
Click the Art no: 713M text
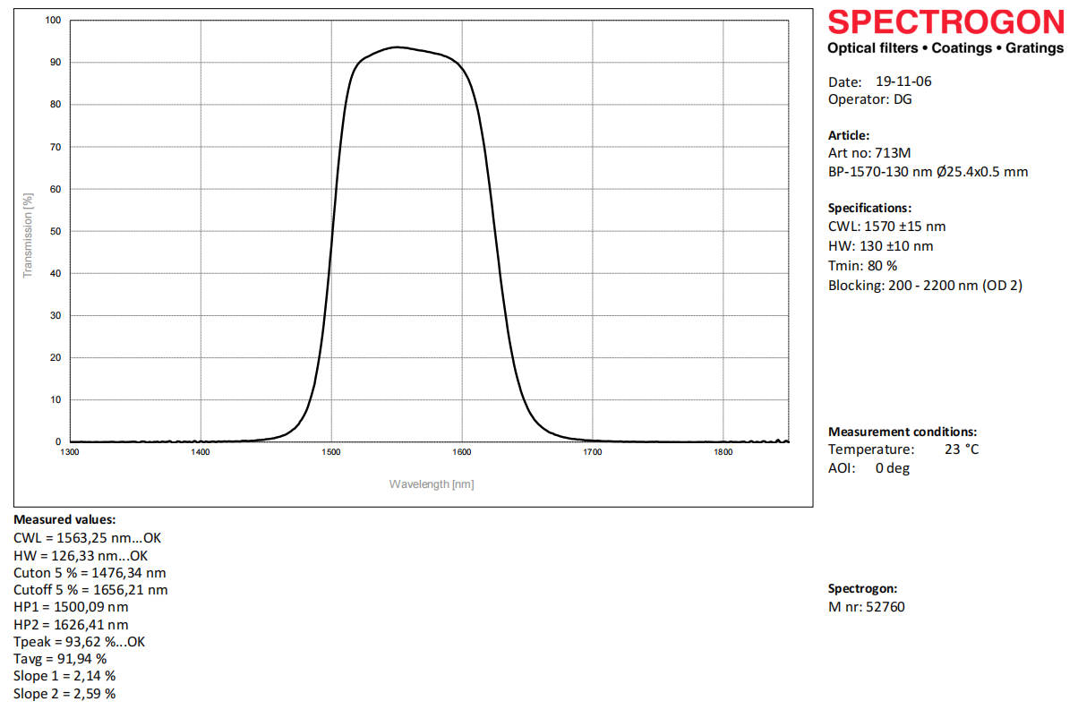(x=869, y=153)
